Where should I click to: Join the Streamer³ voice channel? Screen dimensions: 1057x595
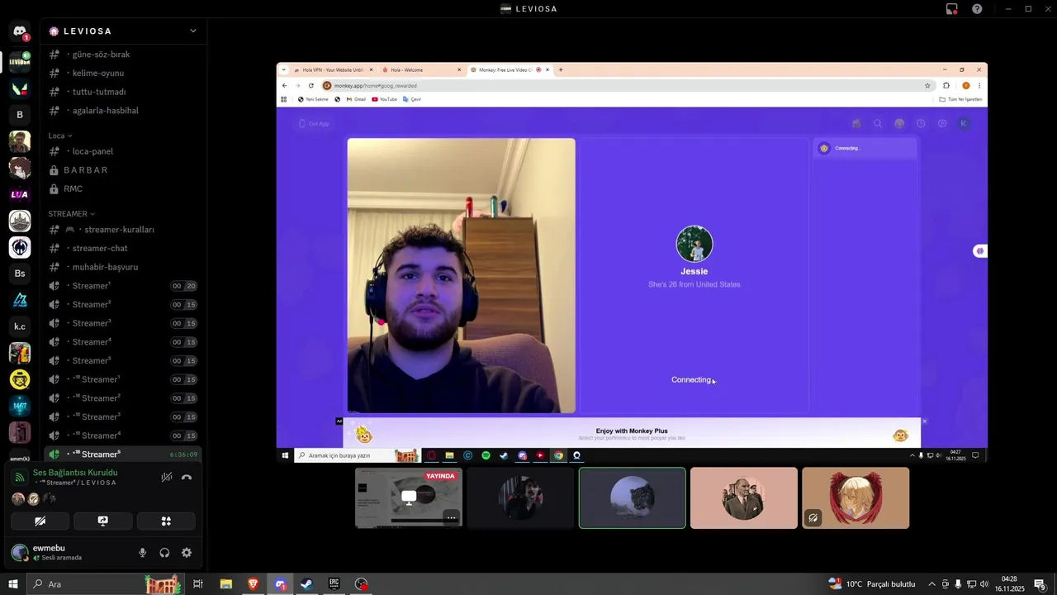pos(121,323)
